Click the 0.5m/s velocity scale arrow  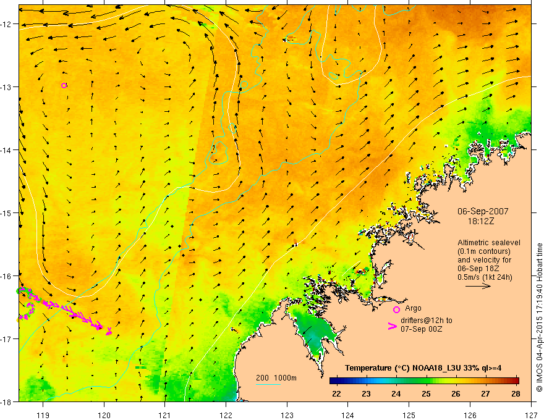pos(478,286)
